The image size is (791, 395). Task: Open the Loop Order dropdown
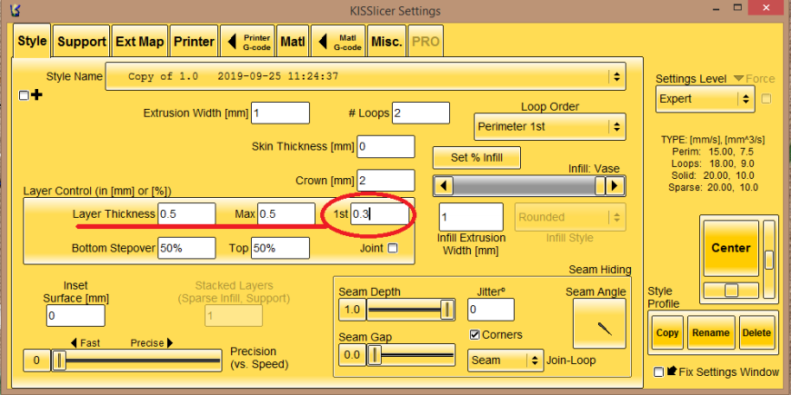550,127
